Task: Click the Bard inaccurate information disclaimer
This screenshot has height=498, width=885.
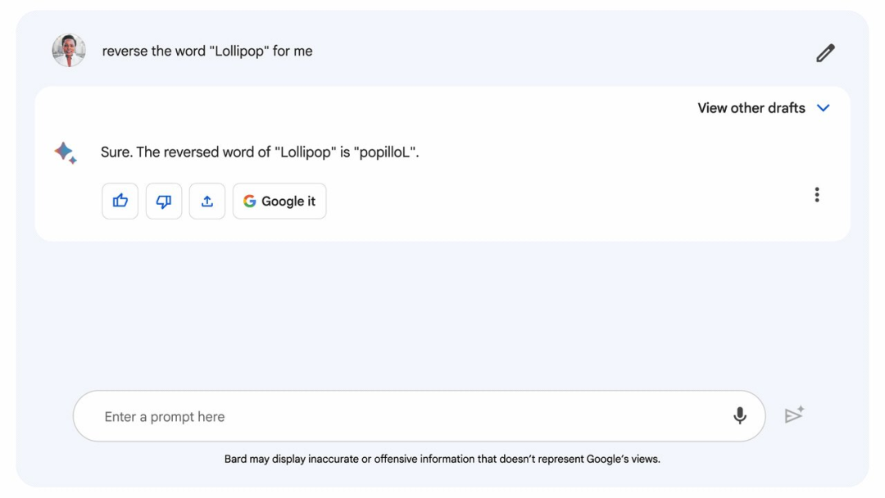Action: click(442, 459)
